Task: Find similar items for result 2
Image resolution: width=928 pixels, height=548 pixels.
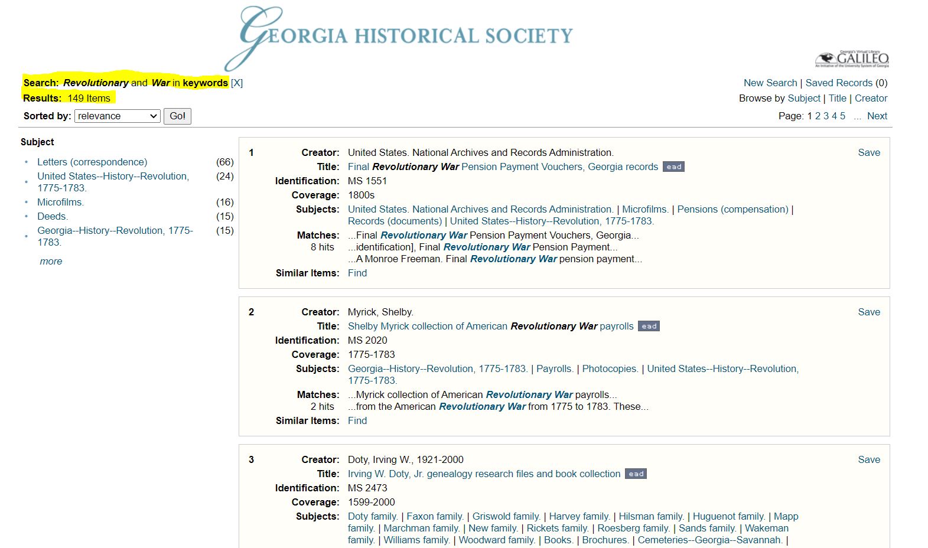Action: point(357,420)
